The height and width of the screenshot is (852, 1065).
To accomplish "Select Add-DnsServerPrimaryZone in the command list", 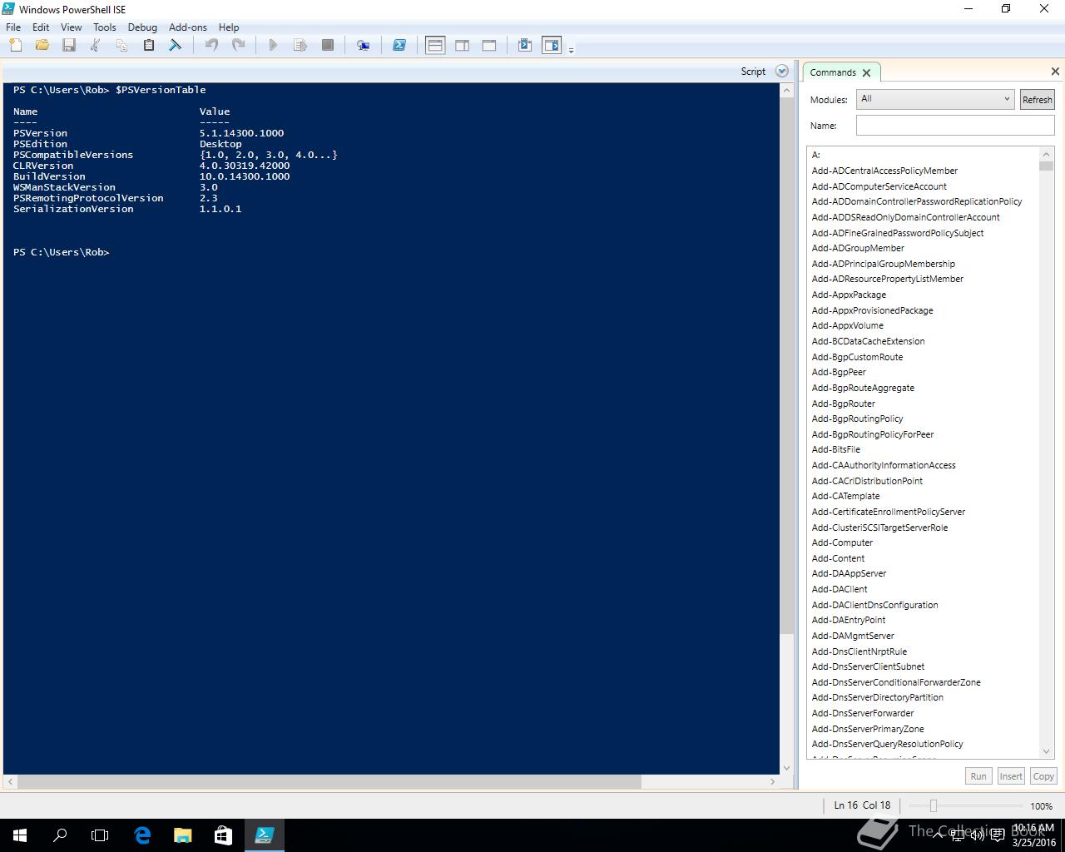I will 868,729.
